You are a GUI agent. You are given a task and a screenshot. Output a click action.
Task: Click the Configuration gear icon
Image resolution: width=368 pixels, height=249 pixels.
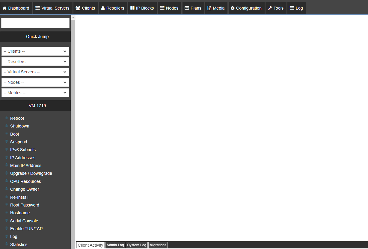(x=233, y=8)
